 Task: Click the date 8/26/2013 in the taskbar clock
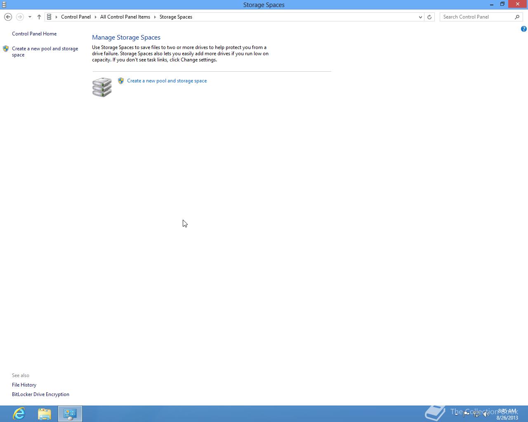coord(507,417)
